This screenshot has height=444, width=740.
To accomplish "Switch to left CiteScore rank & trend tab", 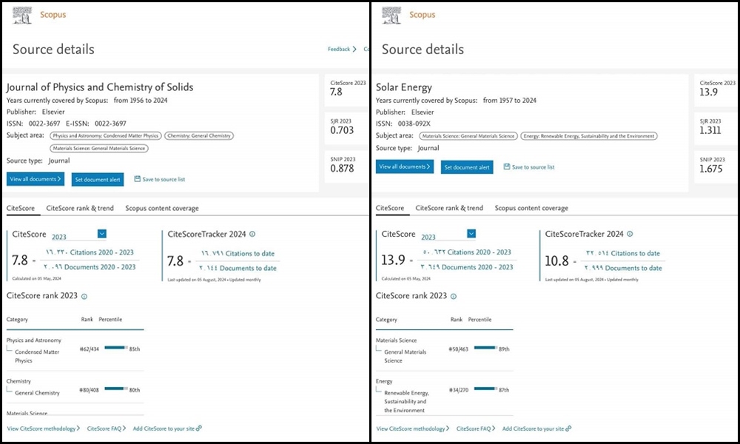I will [80, 209].
